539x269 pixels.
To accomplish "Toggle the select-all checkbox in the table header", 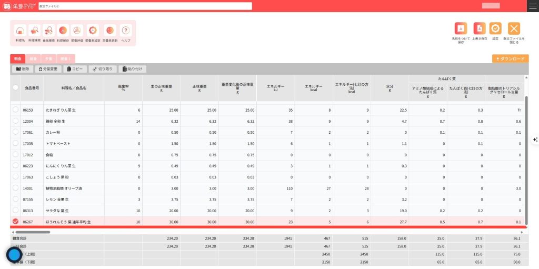I will [16, 88].
